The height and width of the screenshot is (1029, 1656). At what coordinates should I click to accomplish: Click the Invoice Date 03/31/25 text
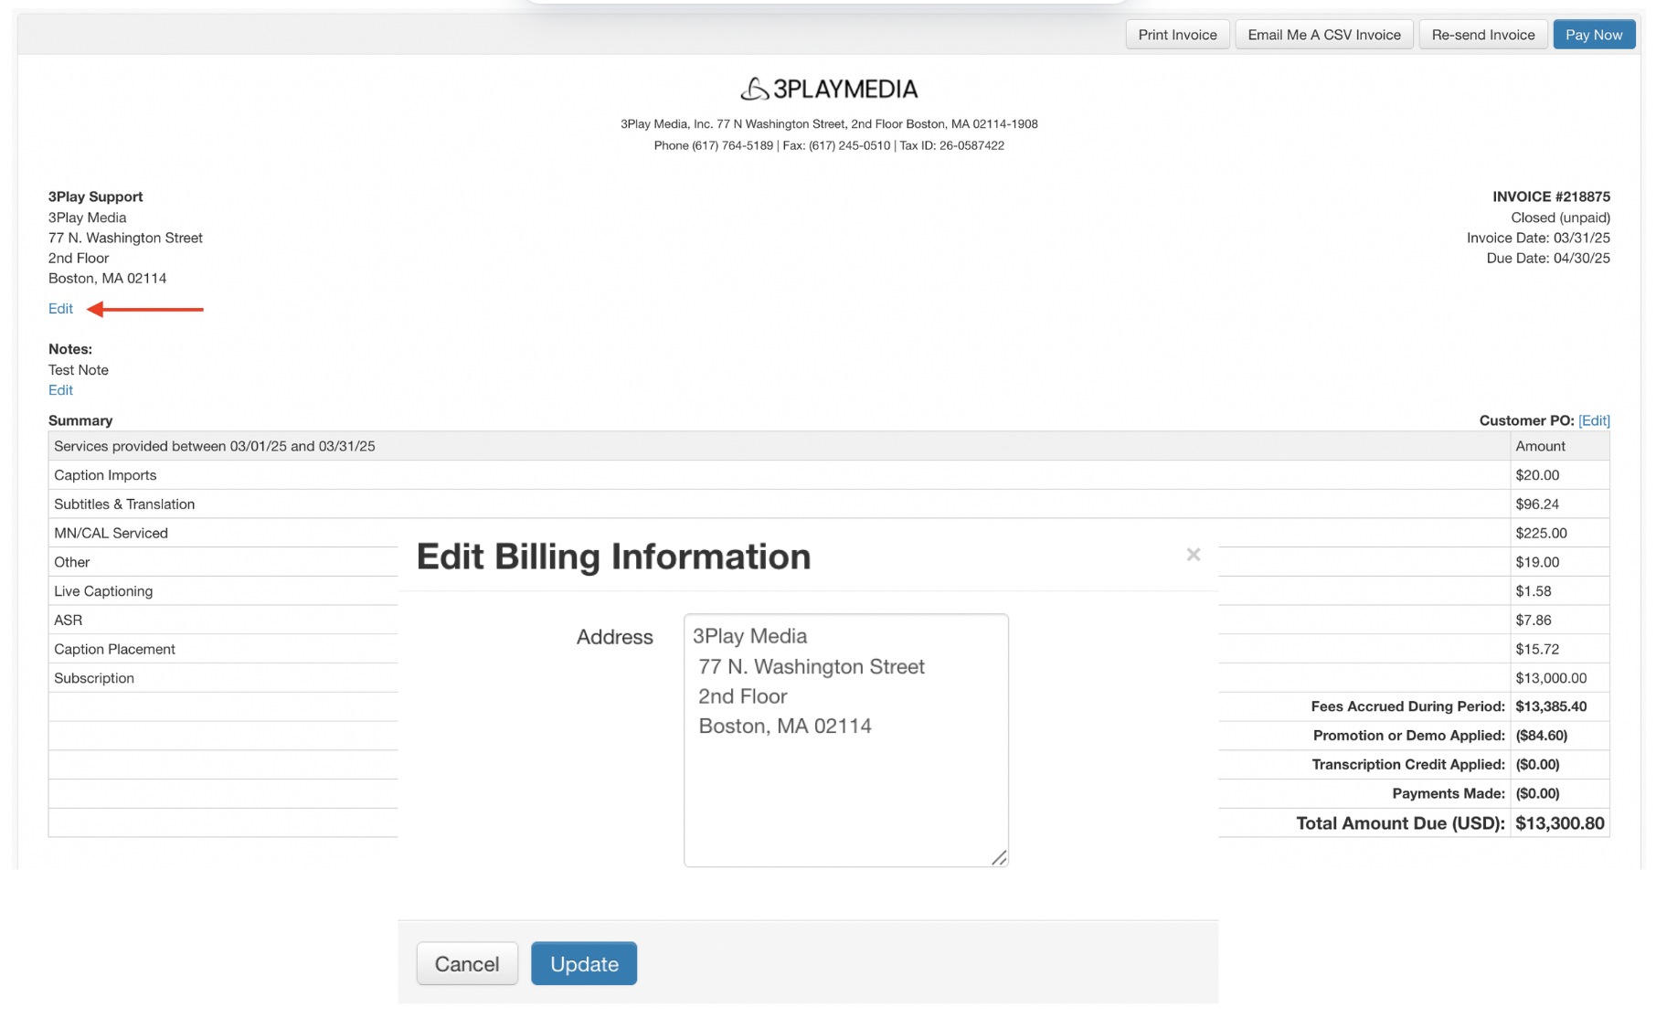(1538, 238)
